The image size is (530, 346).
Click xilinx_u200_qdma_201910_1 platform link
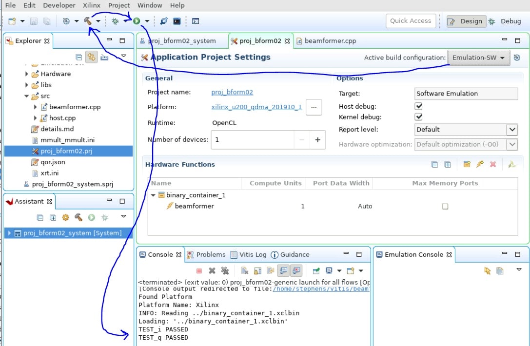256,107
